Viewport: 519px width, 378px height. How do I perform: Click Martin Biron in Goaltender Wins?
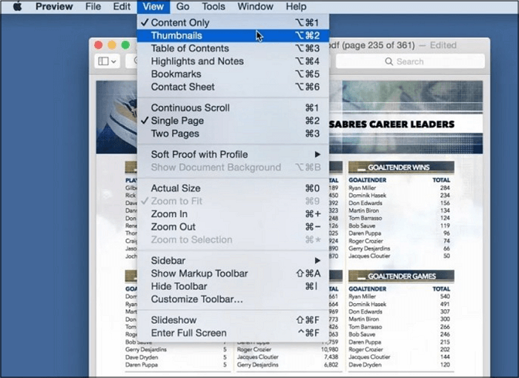pyautogui.click(x=364, y=210)
